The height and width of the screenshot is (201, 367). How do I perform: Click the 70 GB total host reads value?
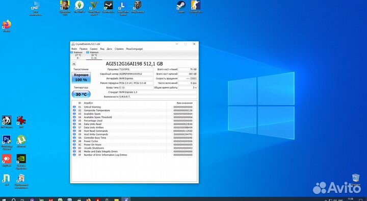coord(188,70)
